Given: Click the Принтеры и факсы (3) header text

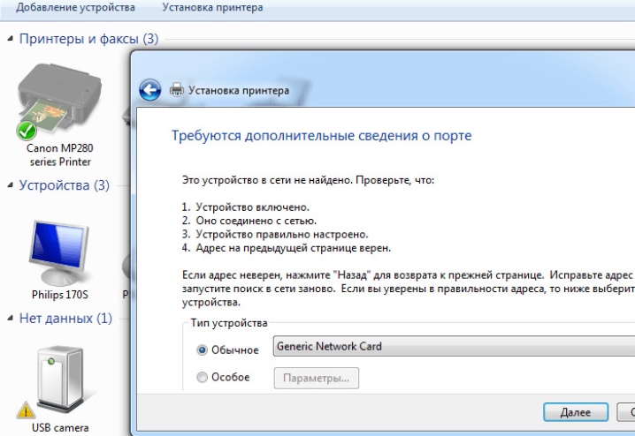Looking at the screenshot, I should click(x=88, y=39).
